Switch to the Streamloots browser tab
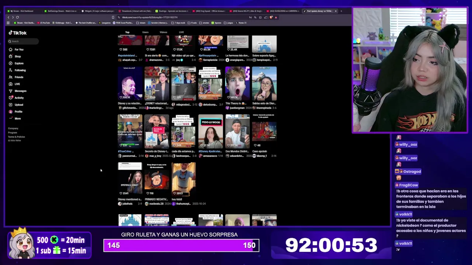 [135, 11]
